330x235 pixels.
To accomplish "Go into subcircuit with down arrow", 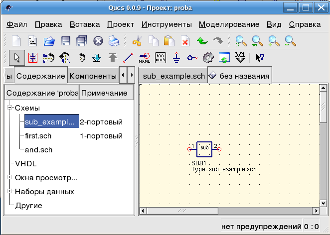I will tap(97, 58).
